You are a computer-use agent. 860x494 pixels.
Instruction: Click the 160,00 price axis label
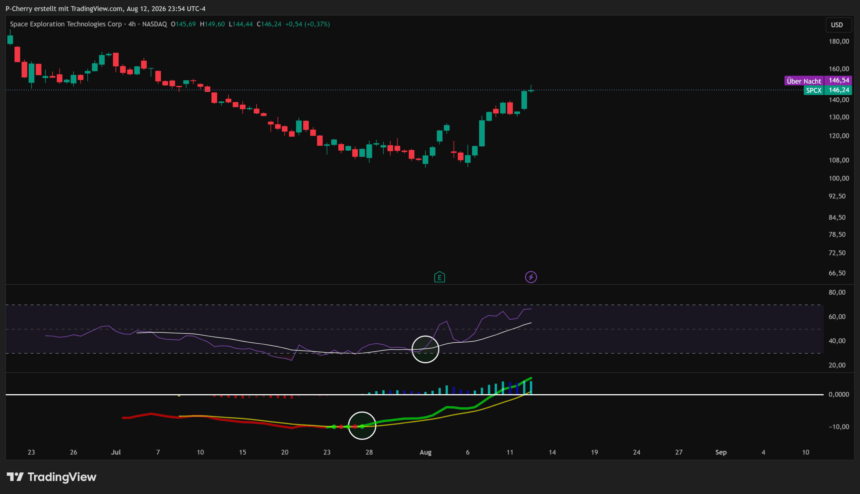pyautogui.click(x=838, y=69)
